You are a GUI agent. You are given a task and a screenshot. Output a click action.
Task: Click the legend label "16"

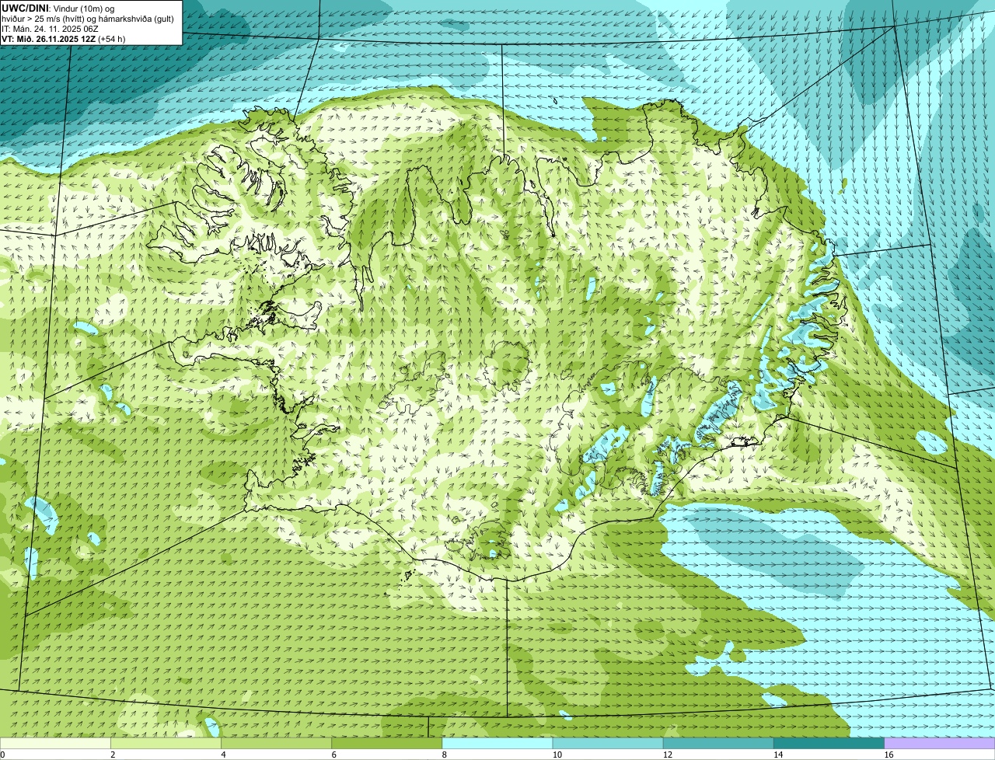889,755
